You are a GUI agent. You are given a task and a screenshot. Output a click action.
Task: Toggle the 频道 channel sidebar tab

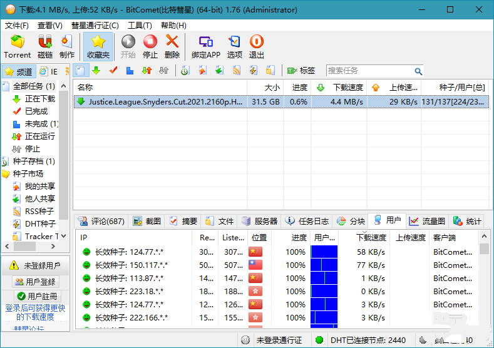tap(19, 71)
